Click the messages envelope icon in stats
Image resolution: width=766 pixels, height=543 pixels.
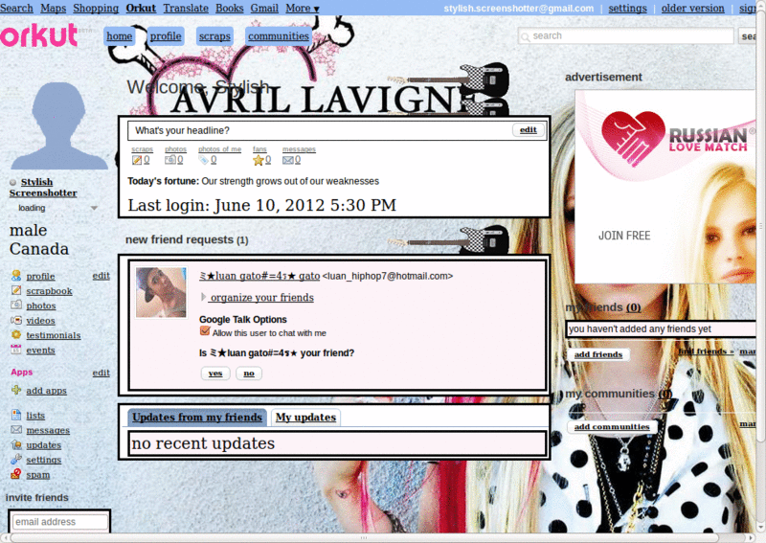288,160
